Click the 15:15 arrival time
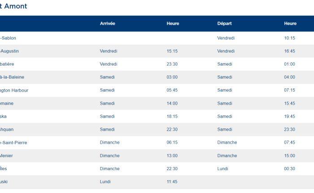 pos(172,51)
